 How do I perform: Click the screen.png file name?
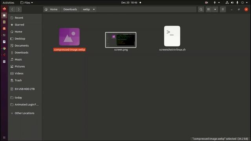(x=121, y=50)
